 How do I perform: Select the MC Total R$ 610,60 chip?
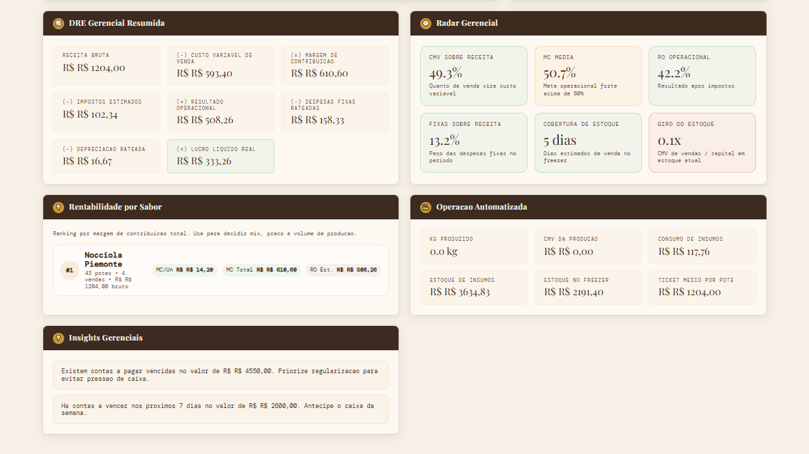click(261, 269)
